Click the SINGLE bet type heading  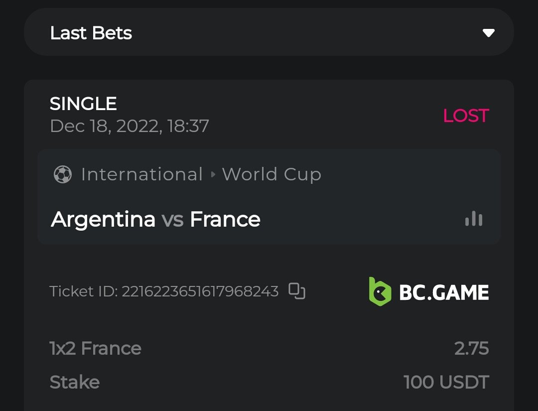83,104
